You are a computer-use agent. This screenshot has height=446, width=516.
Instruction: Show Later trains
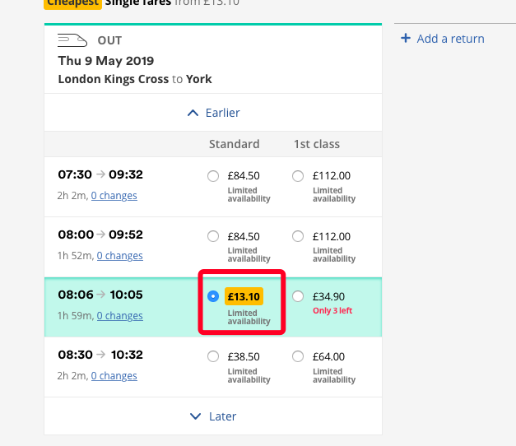tap(222, 416)
